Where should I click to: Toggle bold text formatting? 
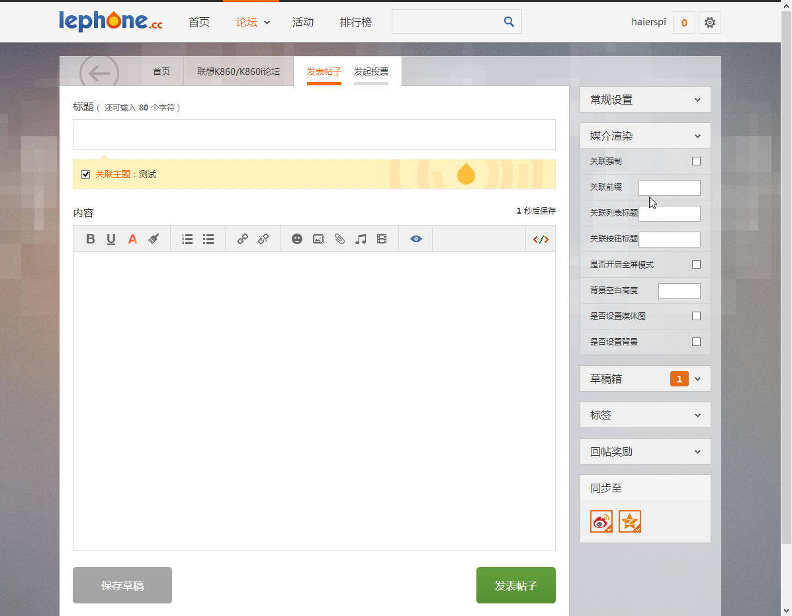91,240
